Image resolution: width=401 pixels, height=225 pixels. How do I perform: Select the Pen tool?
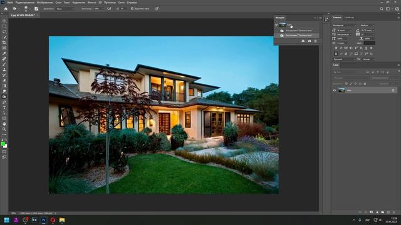coord(4,102)
